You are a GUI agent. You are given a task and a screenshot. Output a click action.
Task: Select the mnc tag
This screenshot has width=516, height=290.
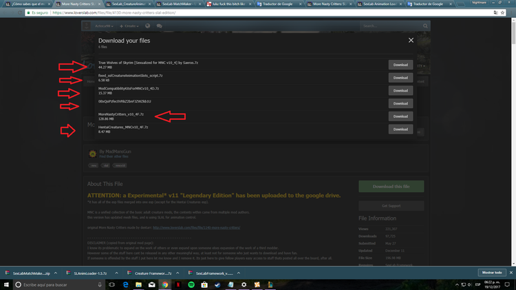(x=94, y=165)
